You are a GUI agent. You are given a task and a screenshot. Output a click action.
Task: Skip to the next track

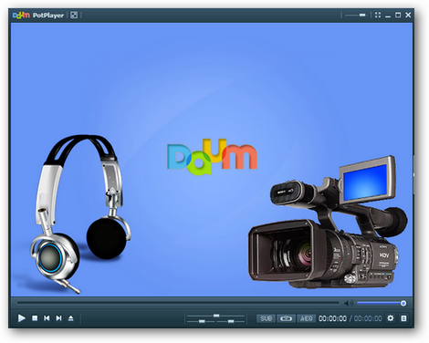tap(58, 318)
